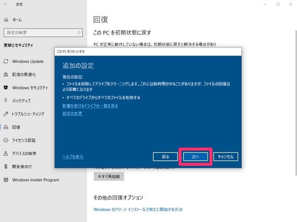This screenshot has height=222, width=297.
Task: Click 現在の設定: label in dialog
Action: click(x=73, y=77)
